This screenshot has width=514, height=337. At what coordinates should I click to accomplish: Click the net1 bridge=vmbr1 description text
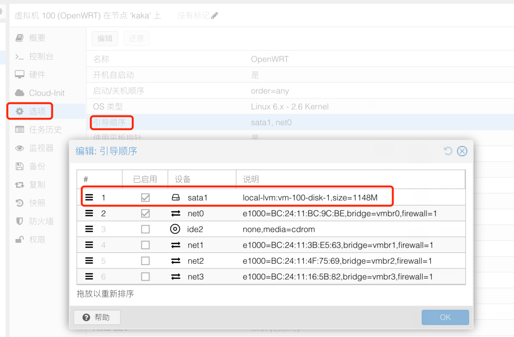click(x=338, y=245)
